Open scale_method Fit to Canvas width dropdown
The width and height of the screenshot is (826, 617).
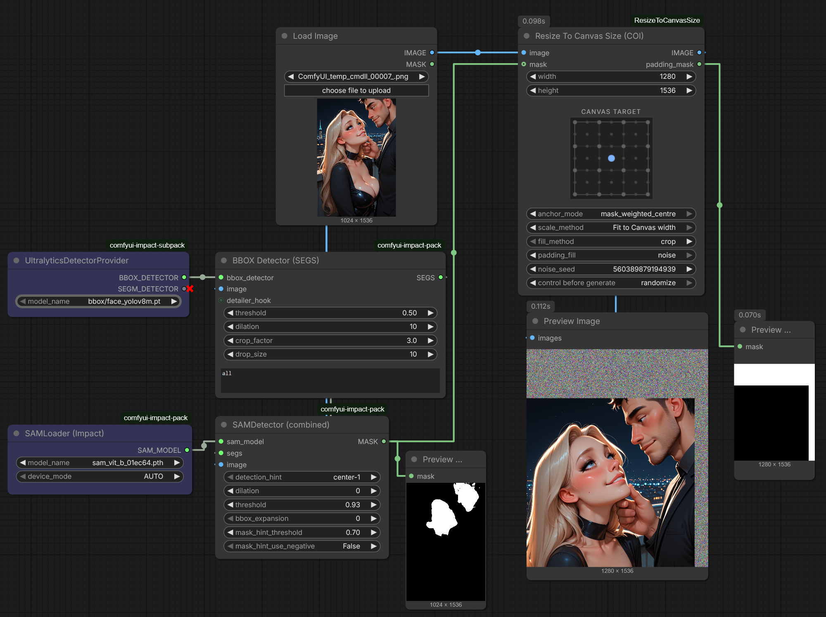tap(611, 227)
